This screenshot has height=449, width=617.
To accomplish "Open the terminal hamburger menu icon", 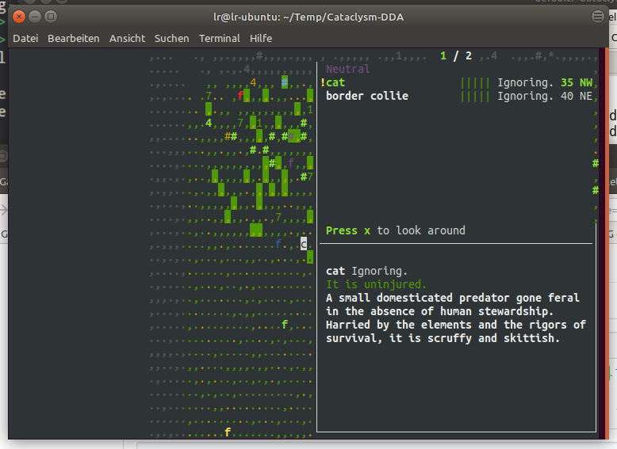I will [x=598, y=17].
